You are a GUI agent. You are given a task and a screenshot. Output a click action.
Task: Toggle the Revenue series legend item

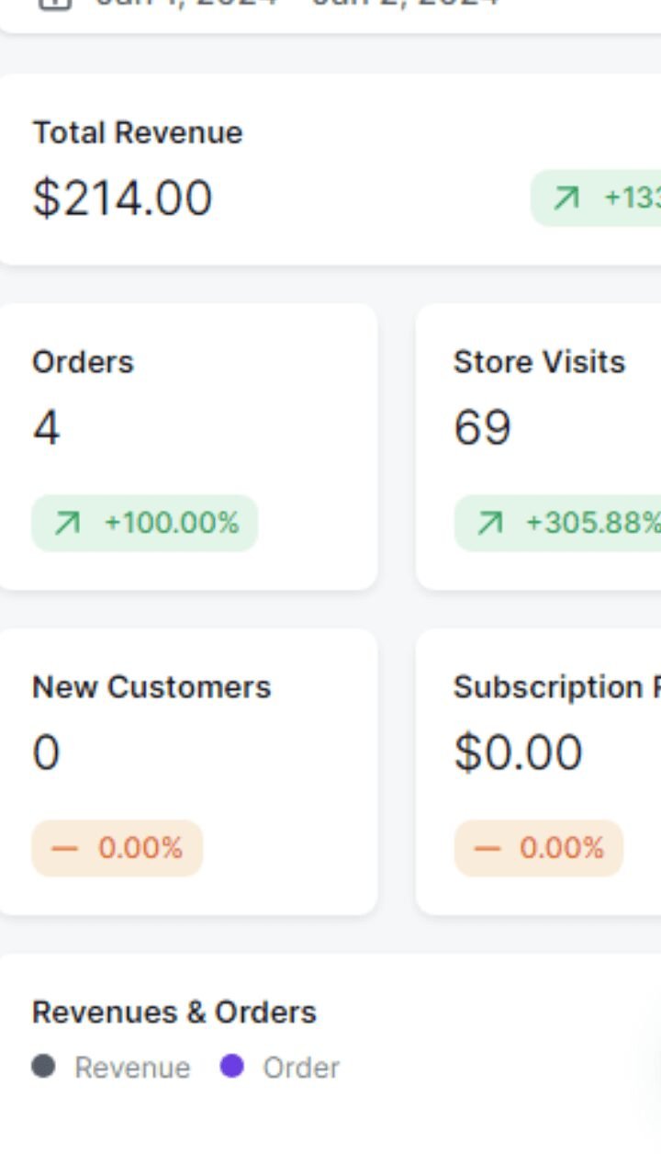tap(132, 1068)
